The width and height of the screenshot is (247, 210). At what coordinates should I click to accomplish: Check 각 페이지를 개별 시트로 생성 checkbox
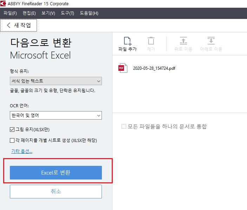pos(12,140)
